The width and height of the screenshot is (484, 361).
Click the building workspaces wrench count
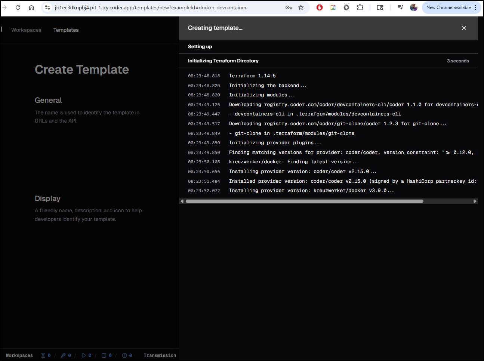point(66,355)
